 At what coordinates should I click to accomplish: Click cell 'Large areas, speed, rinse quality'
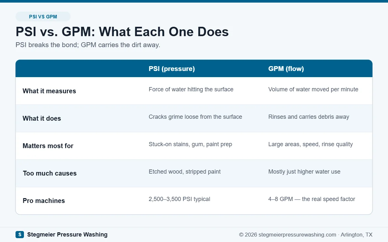[310, 144]
